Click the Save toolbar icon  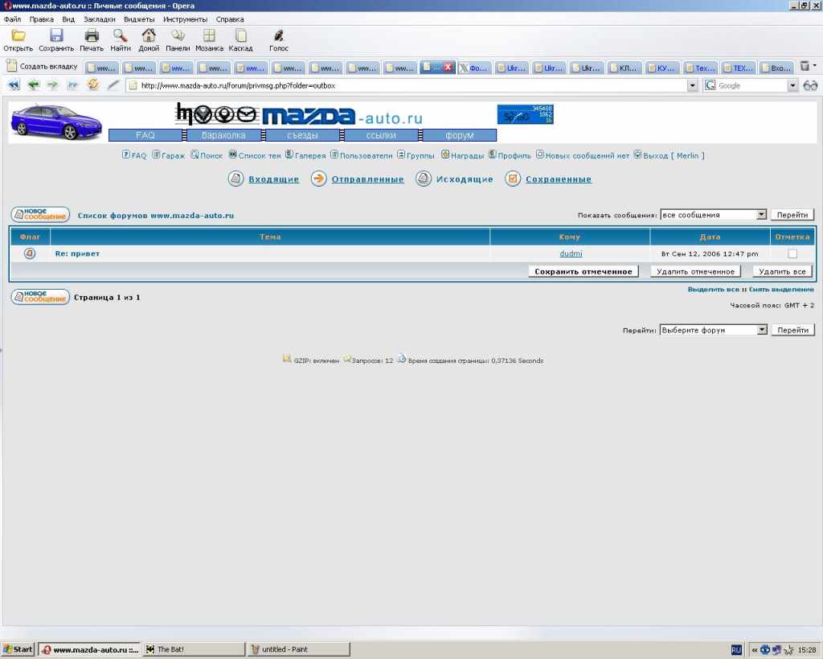click(56, 35)
